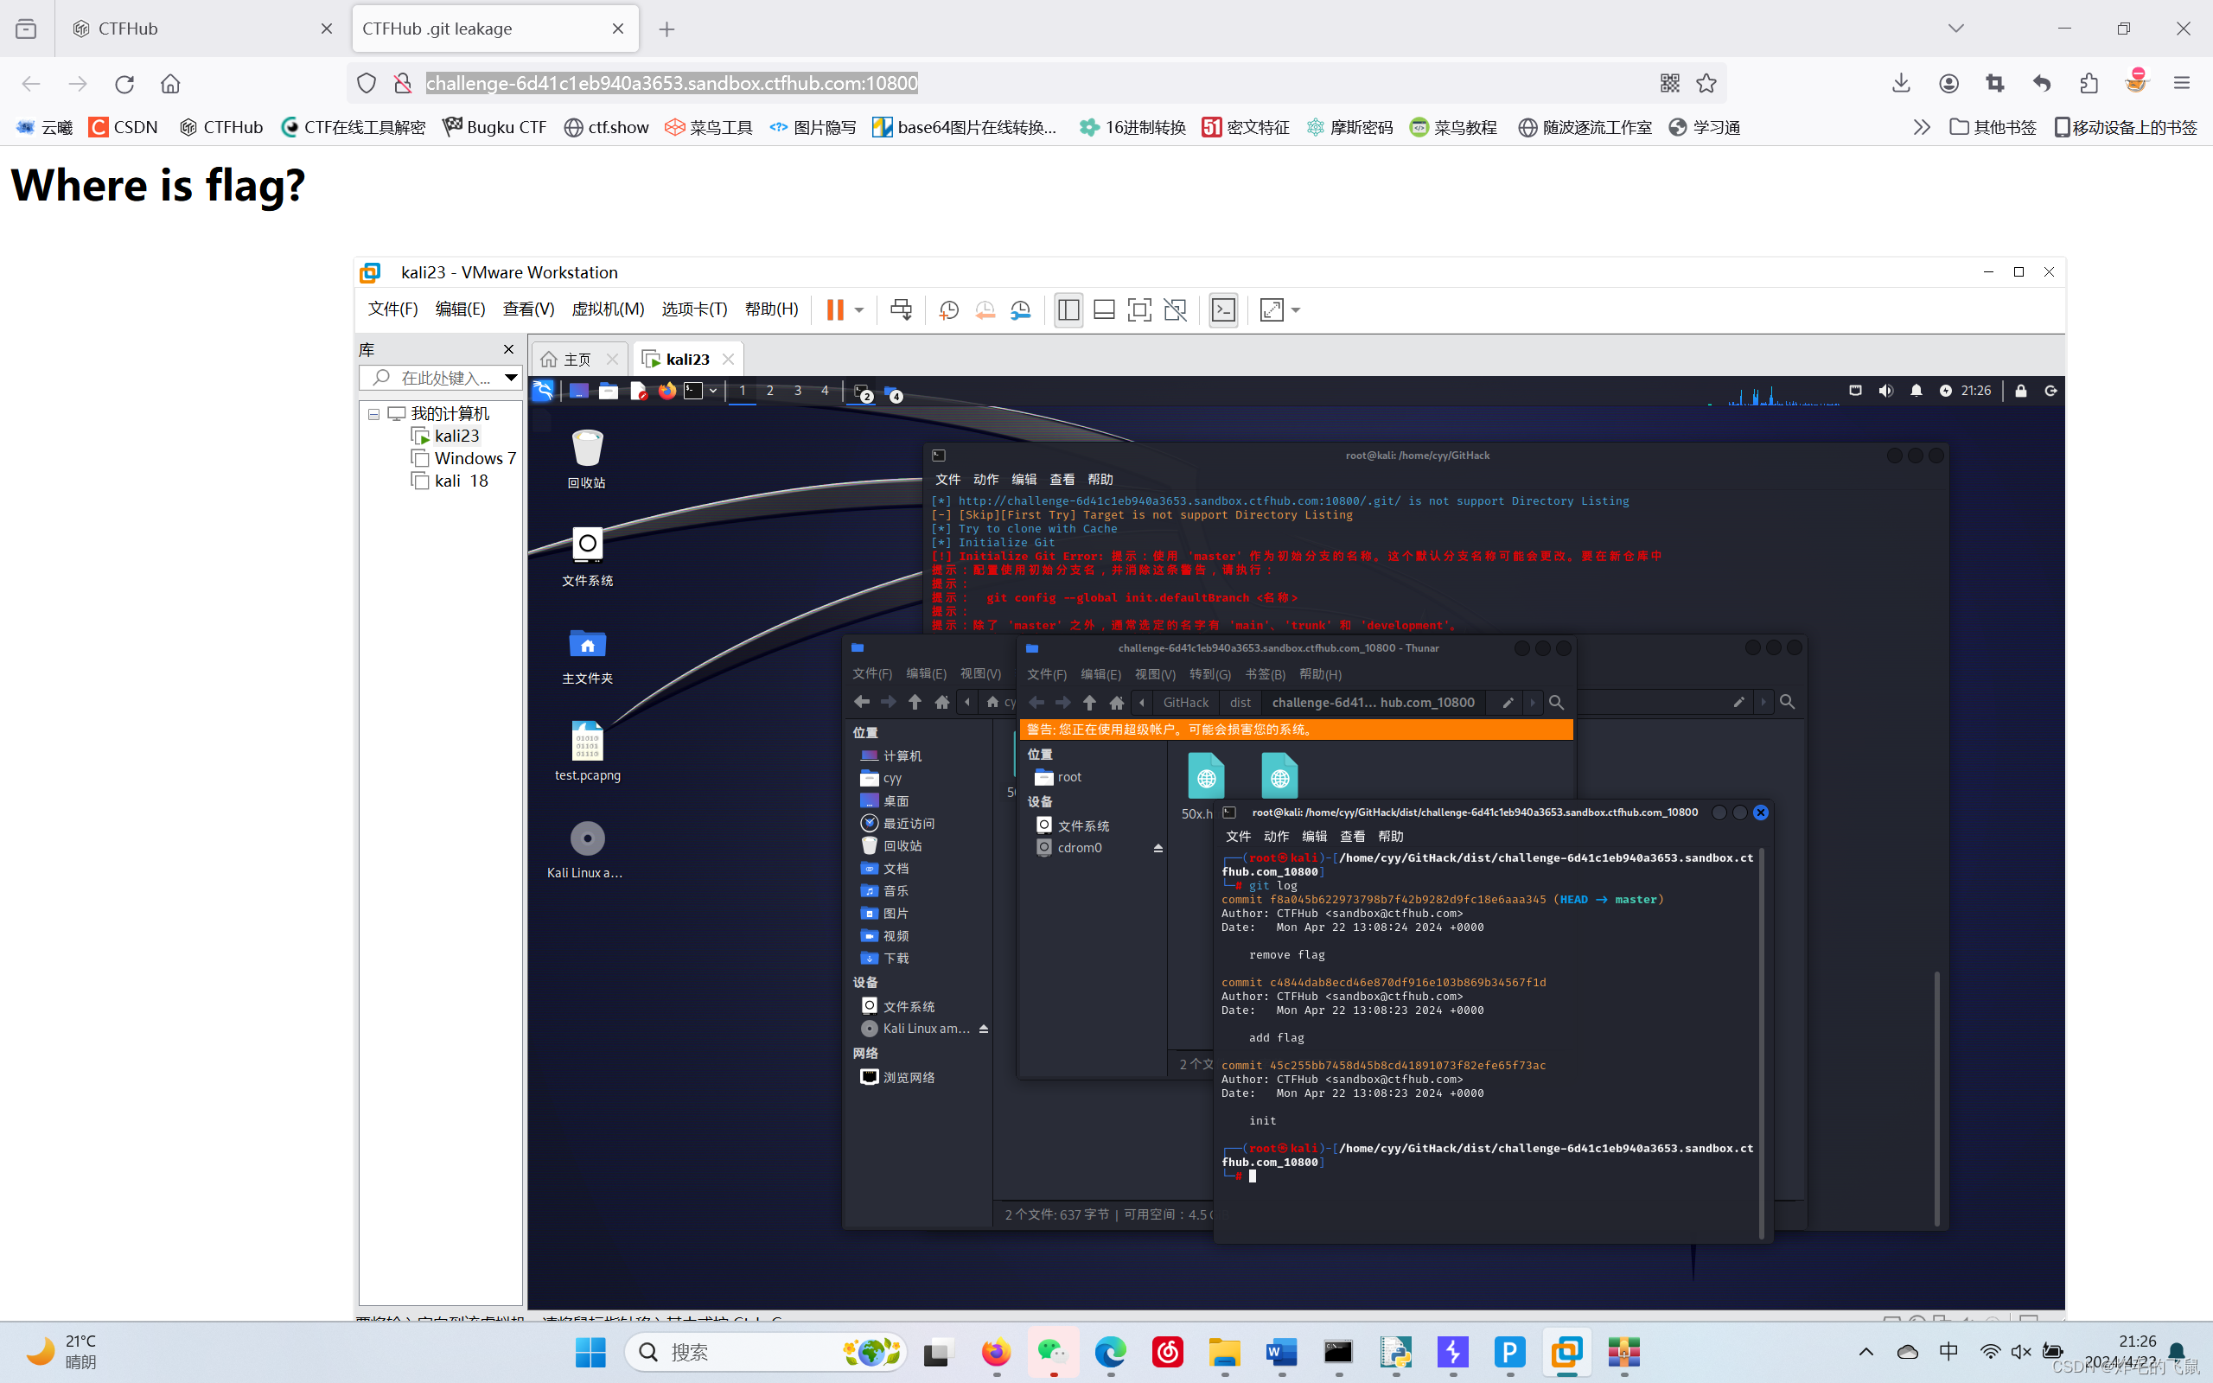Click the Thunar search magnifier icon
2213x1383 pixels.
(x=1556, y=703)
